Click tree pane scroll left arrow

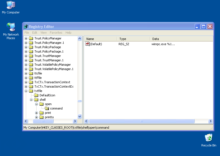[26, 121]
